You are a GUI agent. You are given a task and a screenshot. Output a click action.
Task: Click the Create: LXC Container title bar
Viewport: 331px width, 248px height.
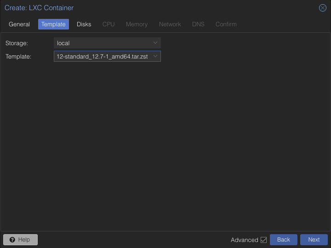[138, 8]
